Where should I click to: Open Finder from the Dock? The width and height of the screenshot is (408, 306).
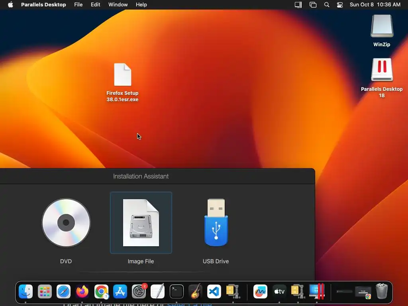coord(26,291)
